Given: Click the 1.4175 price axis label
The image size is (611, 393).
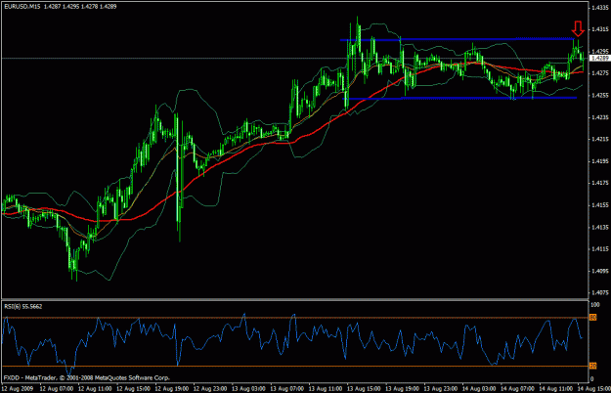Looking at the screenshot, I should (x=599, y=183).
